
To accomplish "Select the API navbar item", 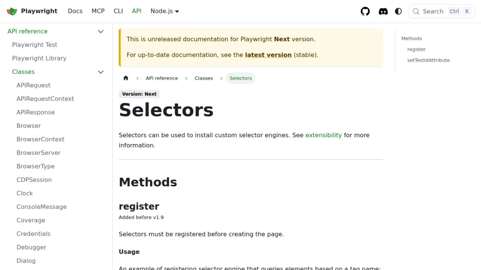I will click(x=137, y=11).
